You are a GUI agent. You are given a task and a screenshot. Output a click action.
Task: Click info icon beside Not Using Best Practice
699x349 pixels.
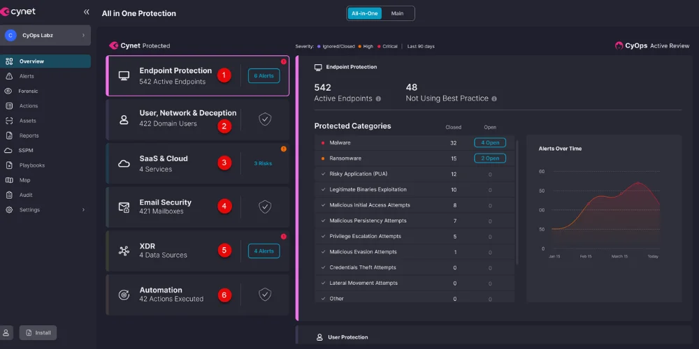tap(494, 99)
